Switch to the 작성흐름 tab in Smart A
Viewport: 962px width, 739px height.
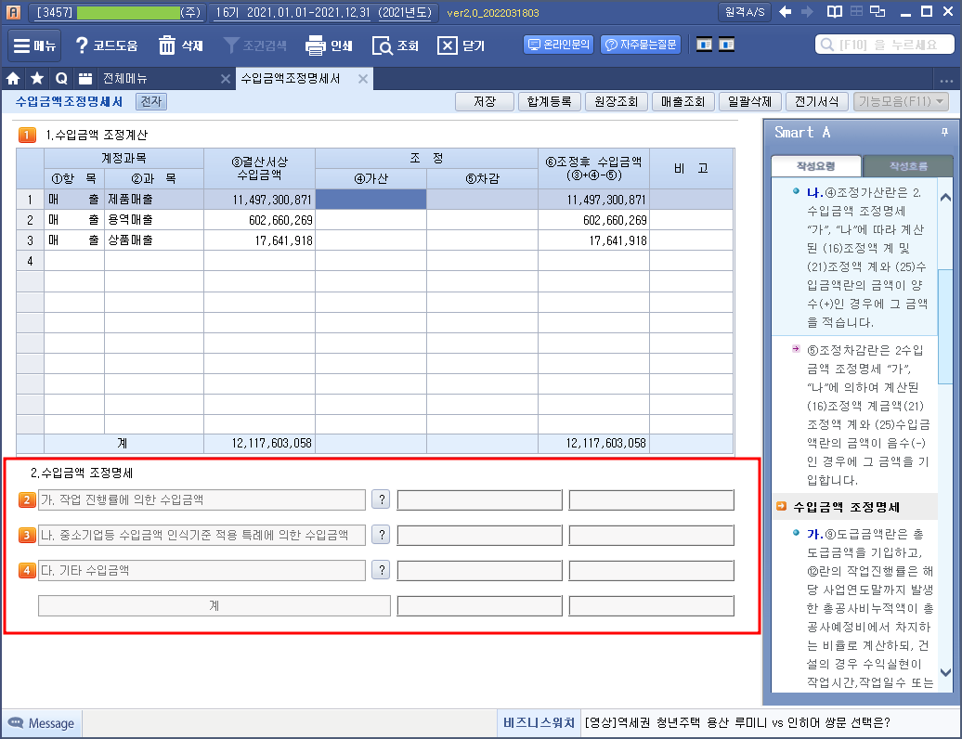[x=908, y=166]
